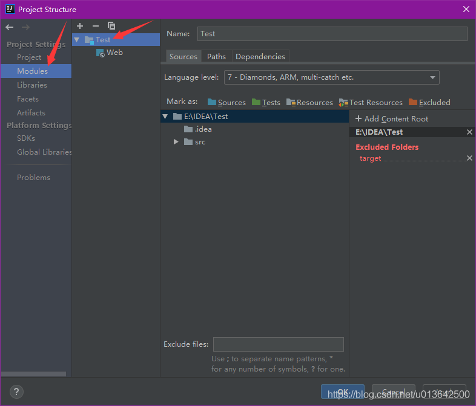This screenshot has width=476, height=406.
Task: Switch to the Paths tab
Action: 216,57
